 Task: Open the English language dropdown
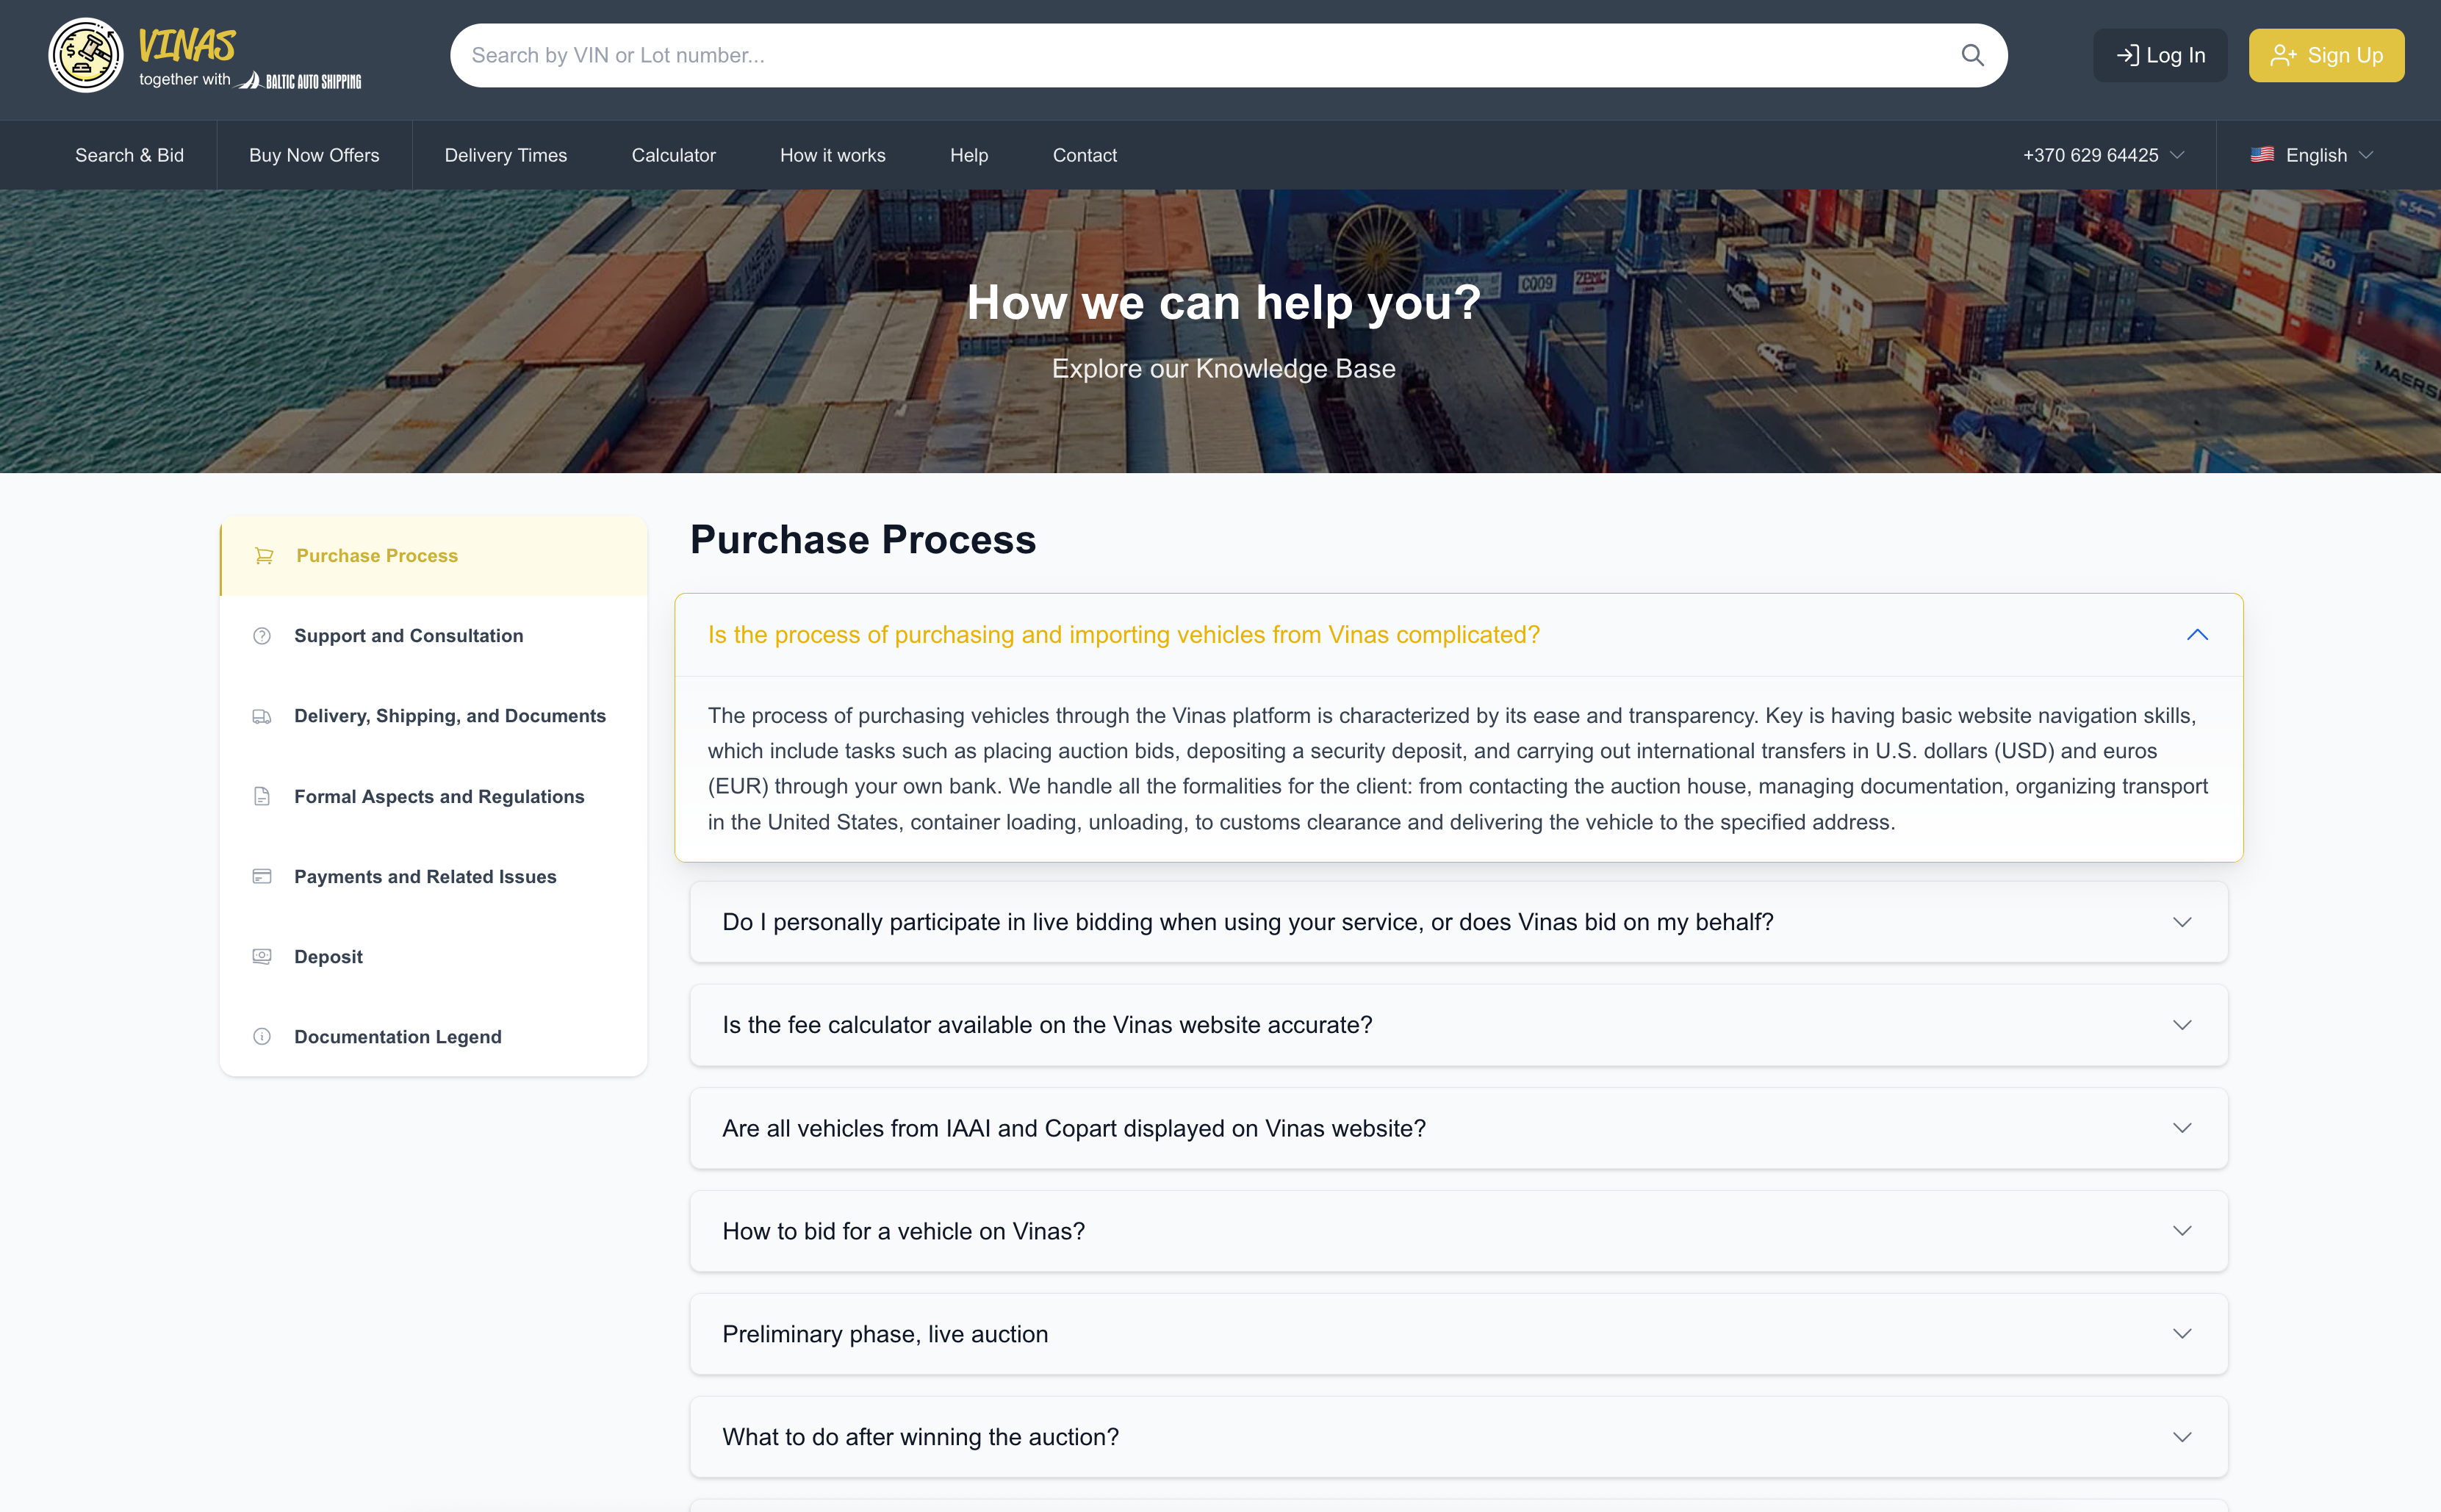[2312, 155]
